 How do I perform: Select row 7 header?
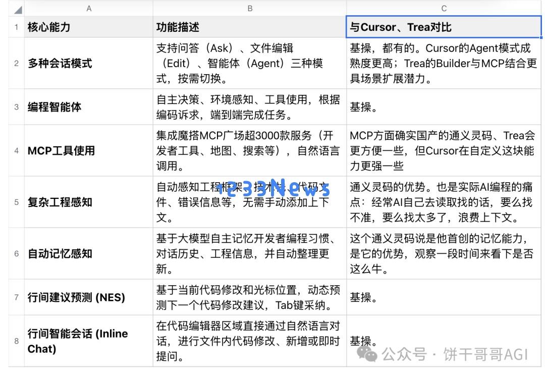[x=16, y=297]
